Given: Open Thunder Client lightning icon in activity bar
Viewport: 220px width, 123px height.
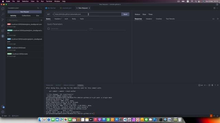Looking at the screenshot, I should coord(3,36).
